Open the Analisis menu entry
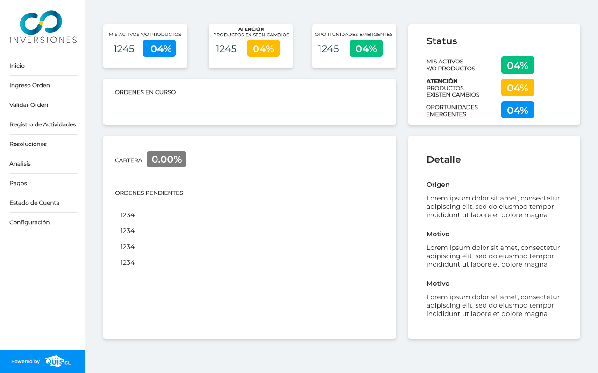598x373 pixels. 20,164
